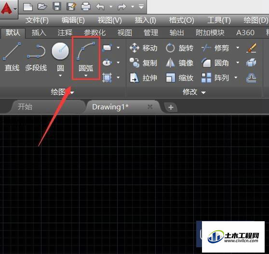This screenshot has height=254, width=269.
Task: Click the offset tool icon
Action: tap(251, 78)
